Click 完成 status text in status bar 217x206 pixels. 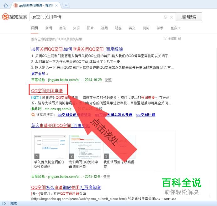click(13, 203)
